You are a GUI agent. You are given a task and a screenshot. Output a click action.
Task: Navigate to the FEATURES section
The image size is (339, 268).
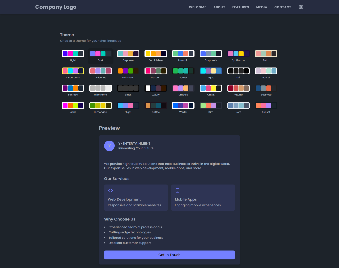tap(240, 7)
